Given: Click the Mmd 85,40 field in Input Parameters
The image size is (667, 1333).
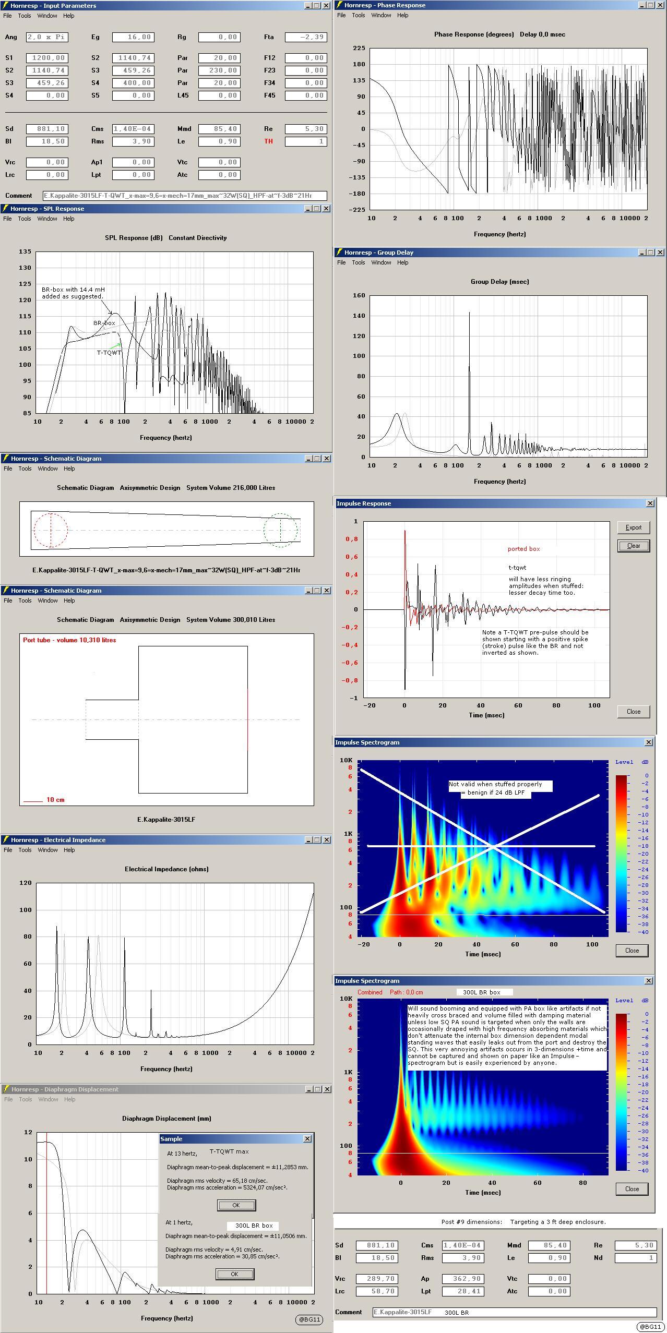Looking at the screenshot, I should click(219, 129).
